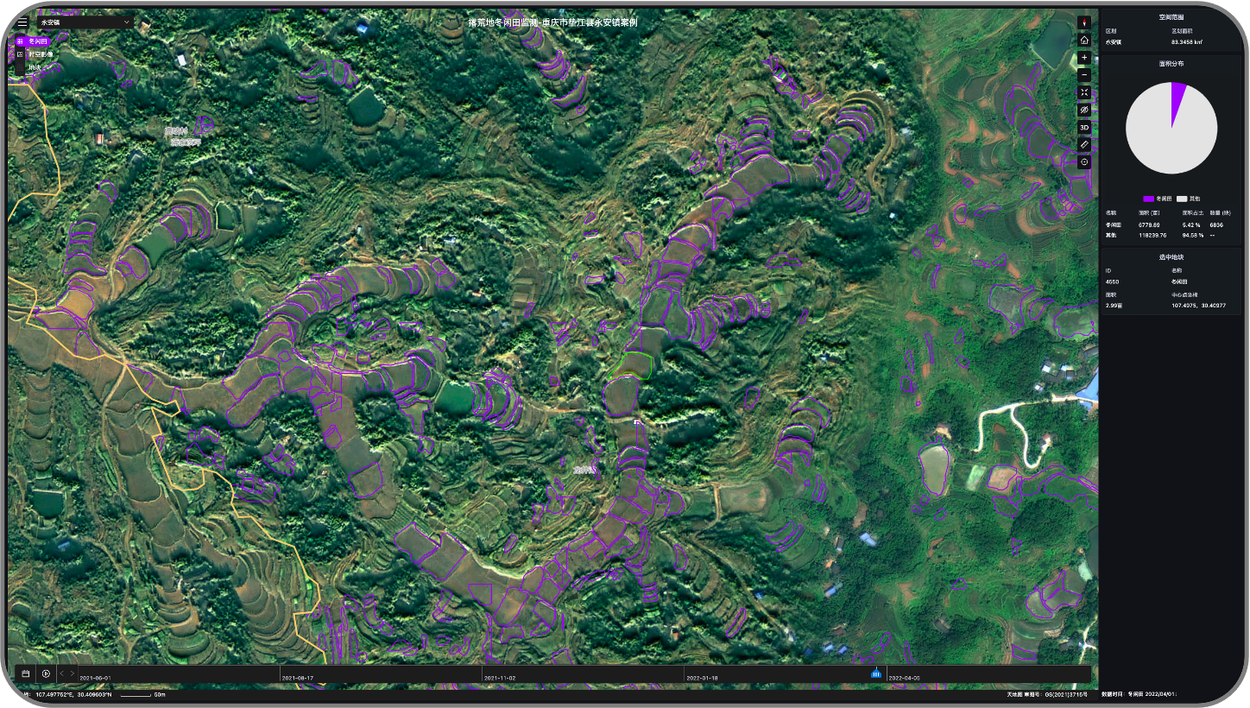Toggle visibility with the eye icon

pos(1084,111)
